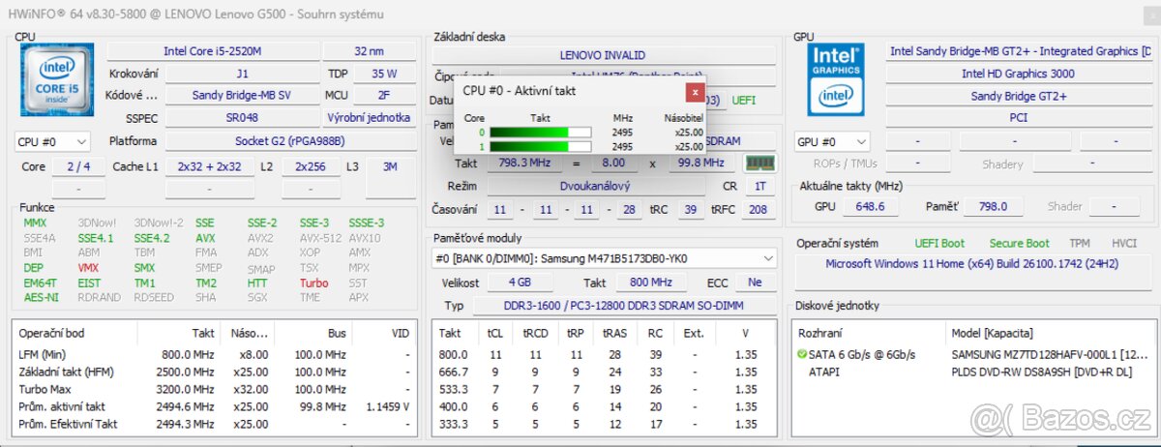Screen dimensions: 1161x447
Task: Click the CR 1T value
Action: point(760,186)
